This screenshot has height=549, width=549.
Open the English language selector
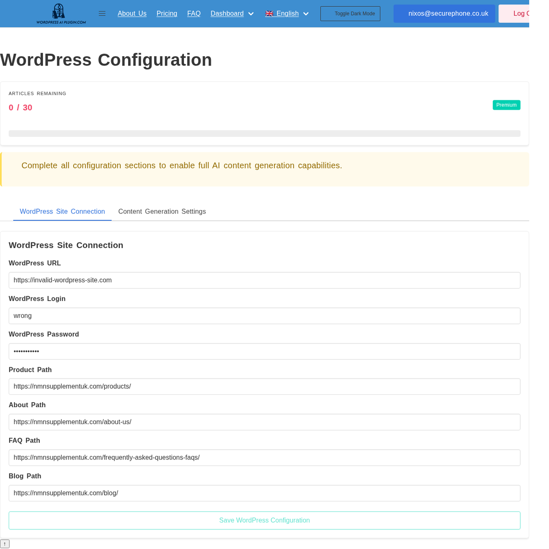pos(287,13)
